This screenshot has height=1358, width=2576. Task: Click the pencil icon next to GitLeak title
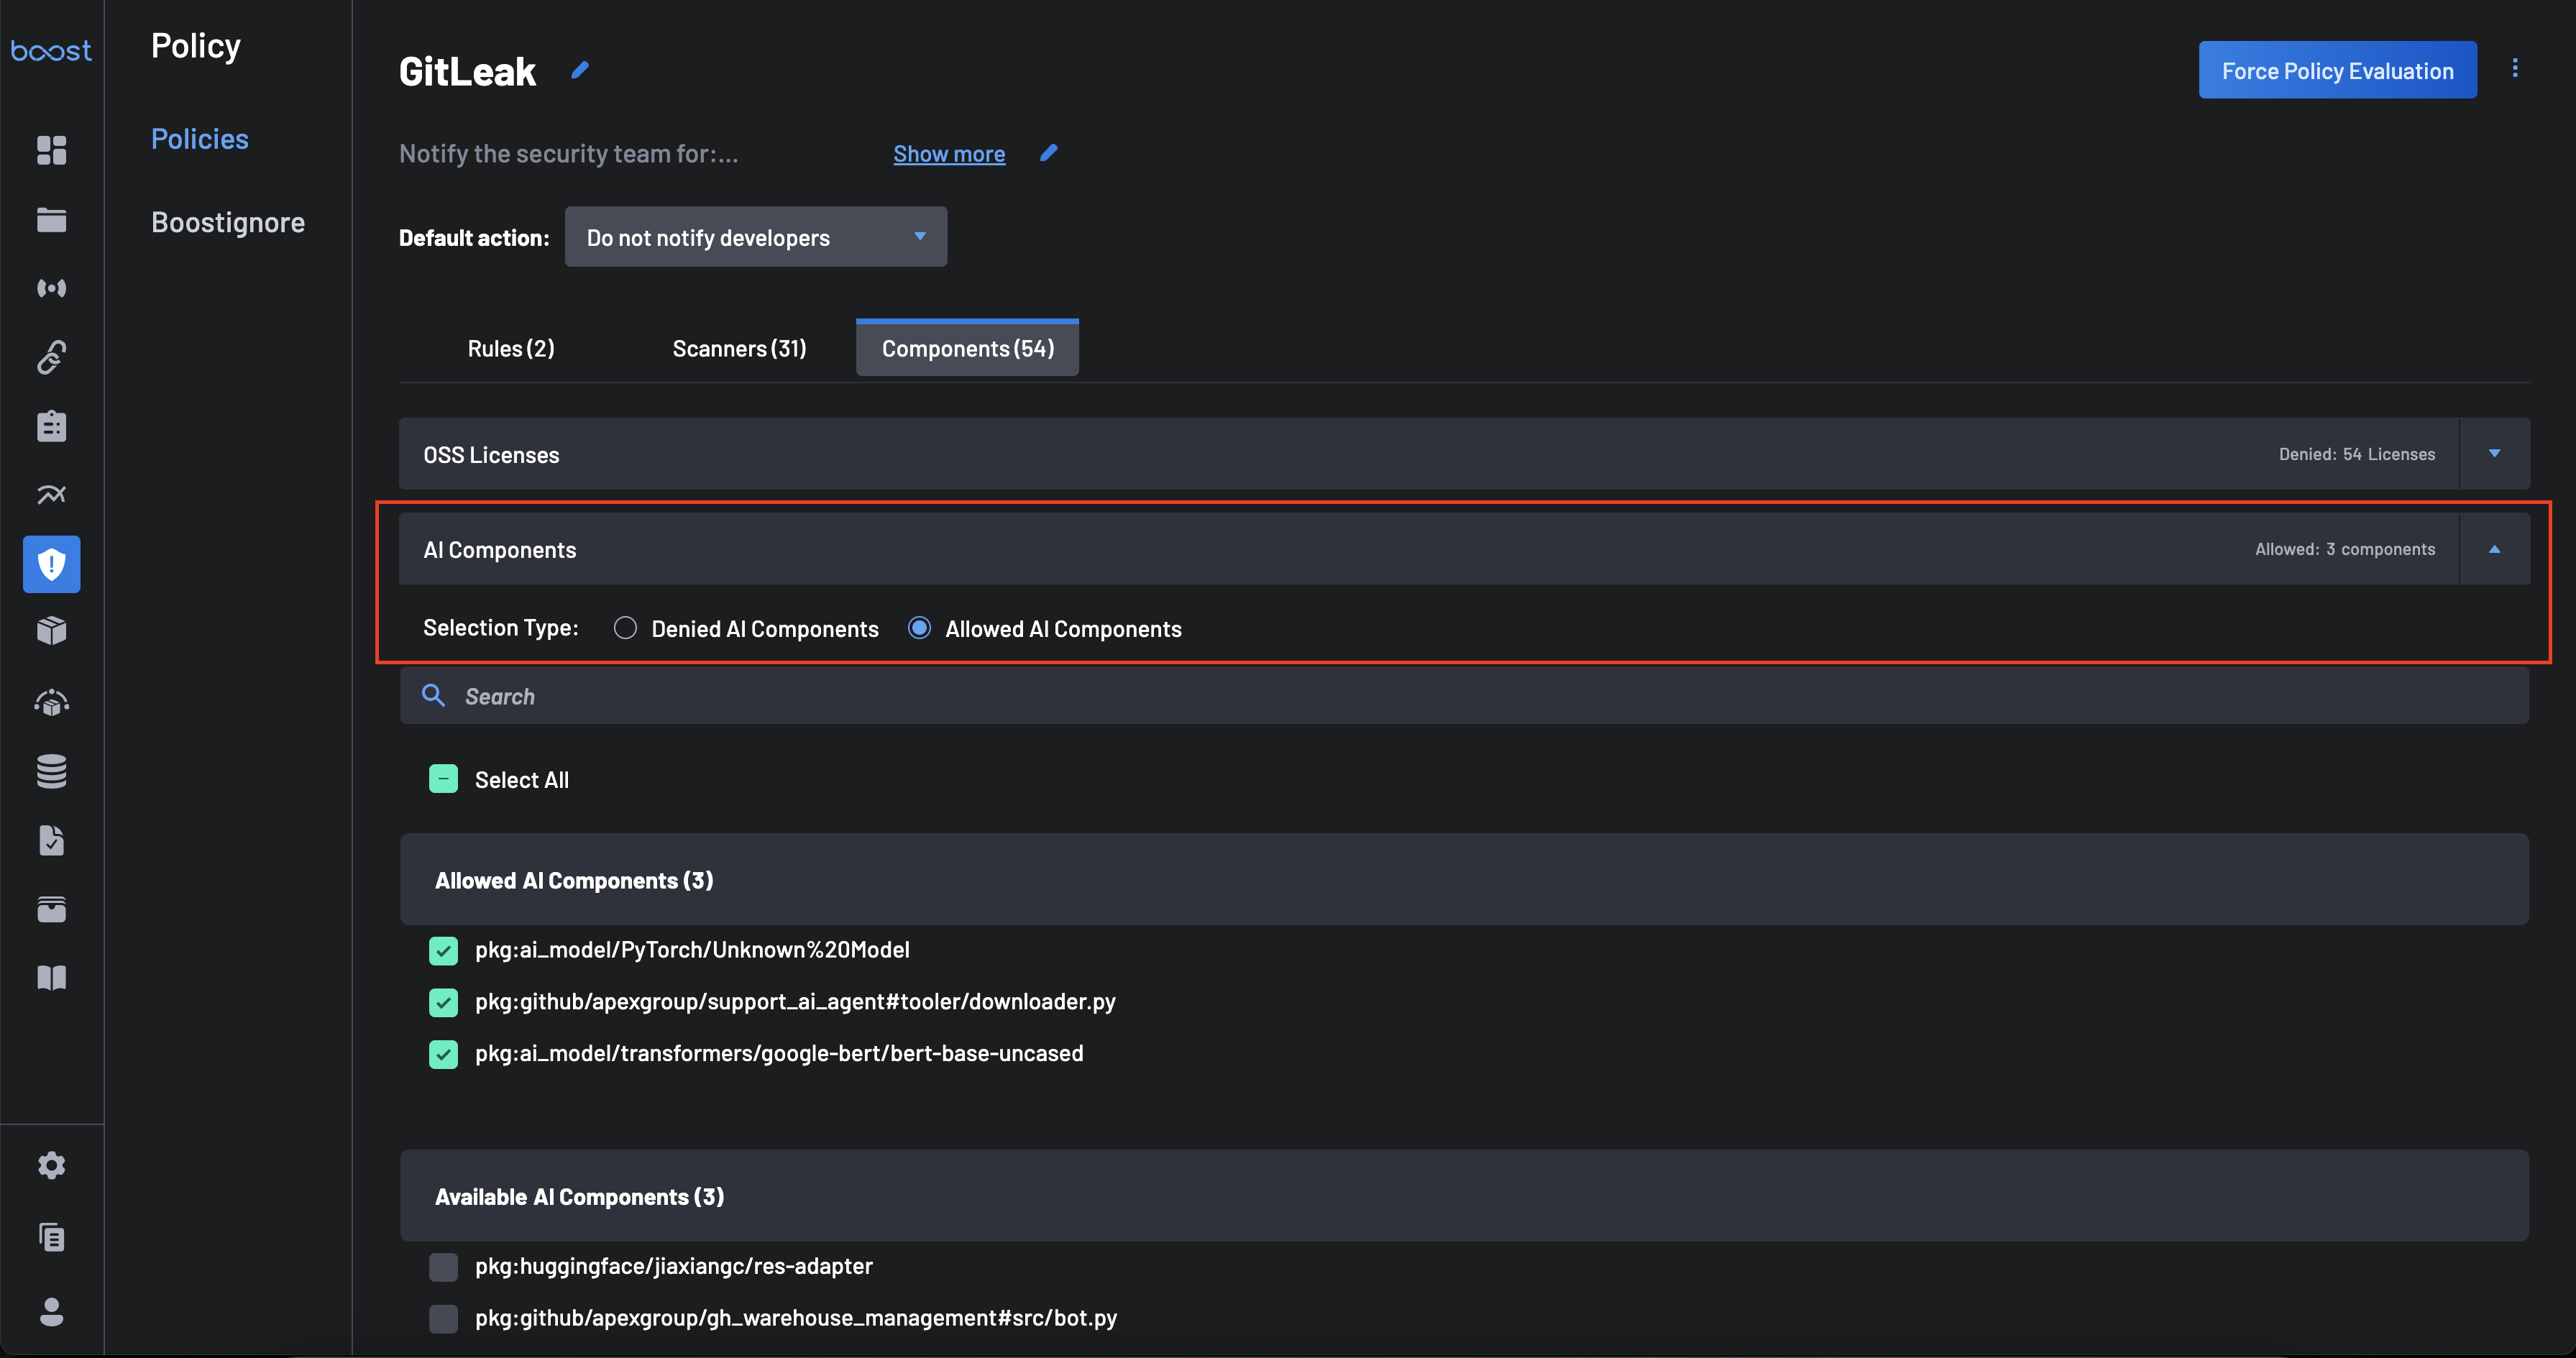pyautogui.click(x=580, y=70)
